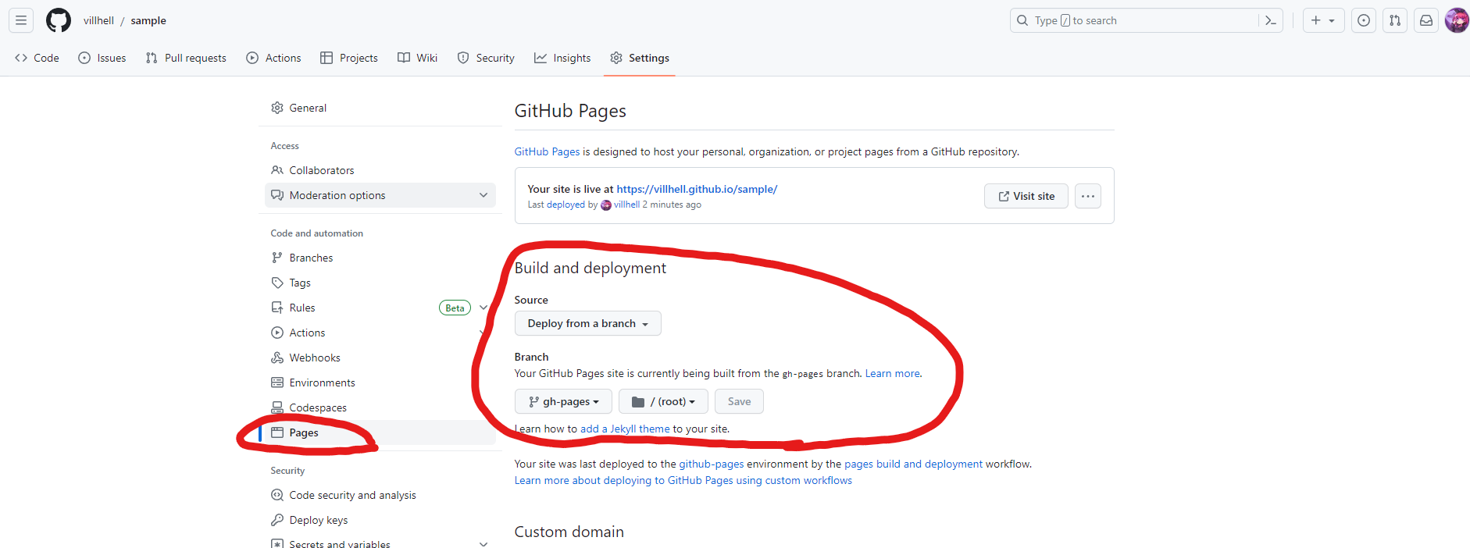
Task: Open the 'deployed' link under site URL
Action: (566, 205)
